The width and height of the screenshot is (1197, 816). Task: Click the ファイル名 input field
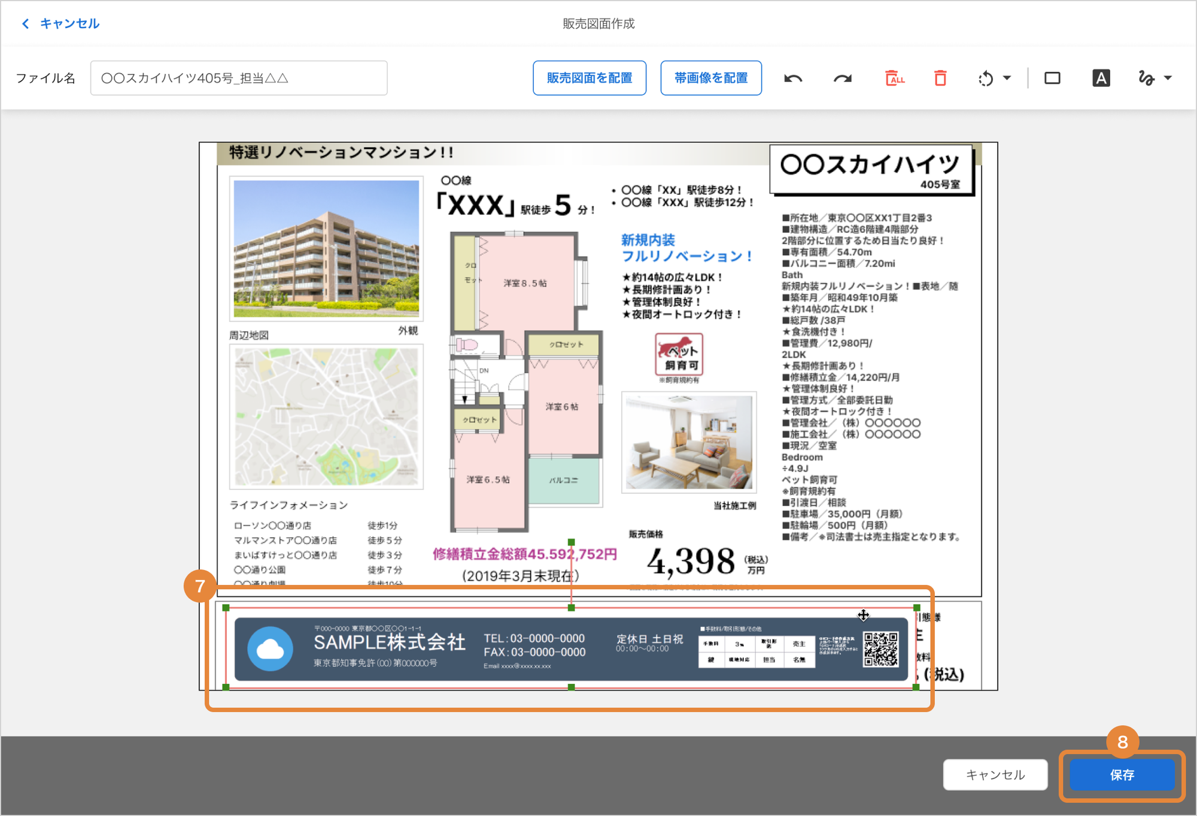click(x=239, y=78)
